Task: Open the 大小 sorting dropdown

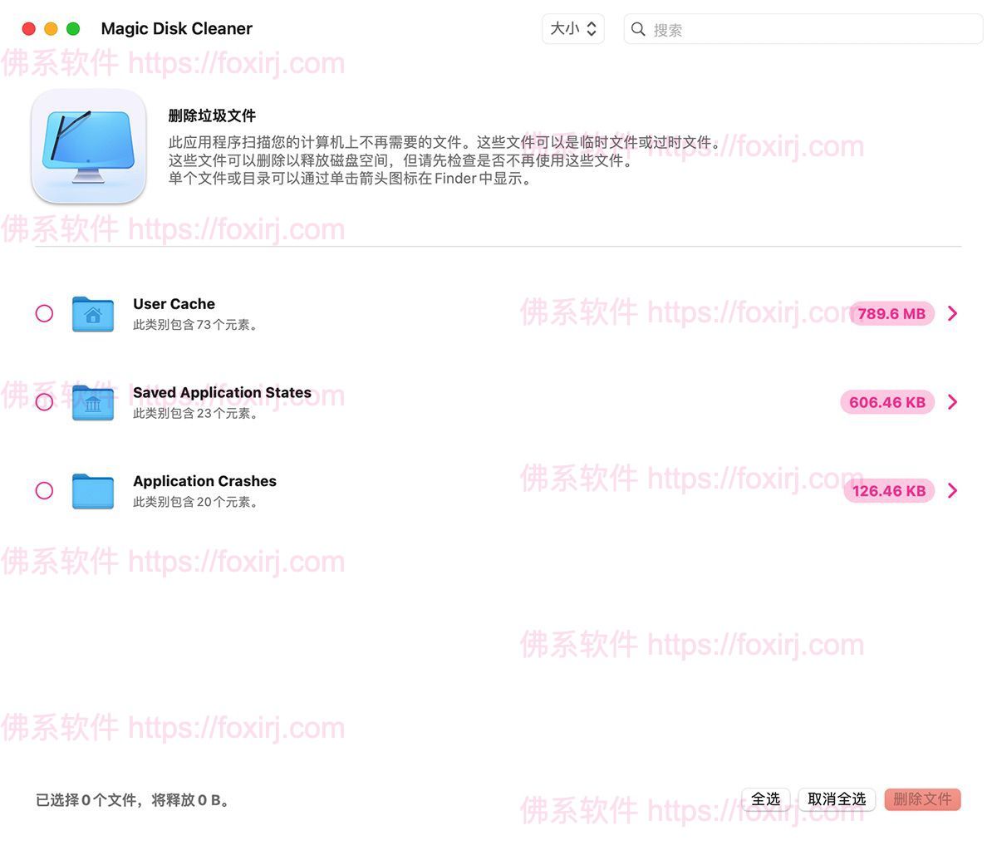Action: coord(572,29)
